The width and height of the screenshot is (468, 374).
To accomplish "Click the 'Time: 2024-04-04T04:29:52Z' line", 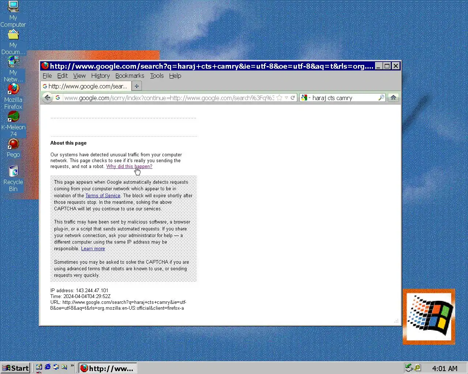I will point(80,296).
